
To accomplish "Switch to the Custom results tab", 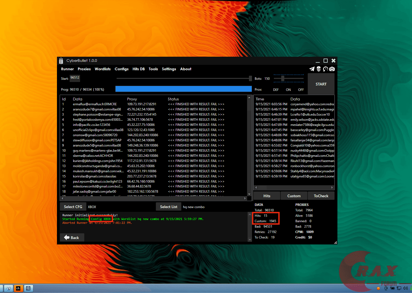I will tap(294, 196).
